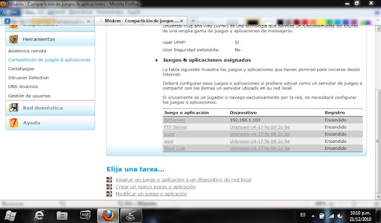This screenshot has height=223, width=381.
Task: Click the Firefox logo in title bar
Action: coord(3,4)
